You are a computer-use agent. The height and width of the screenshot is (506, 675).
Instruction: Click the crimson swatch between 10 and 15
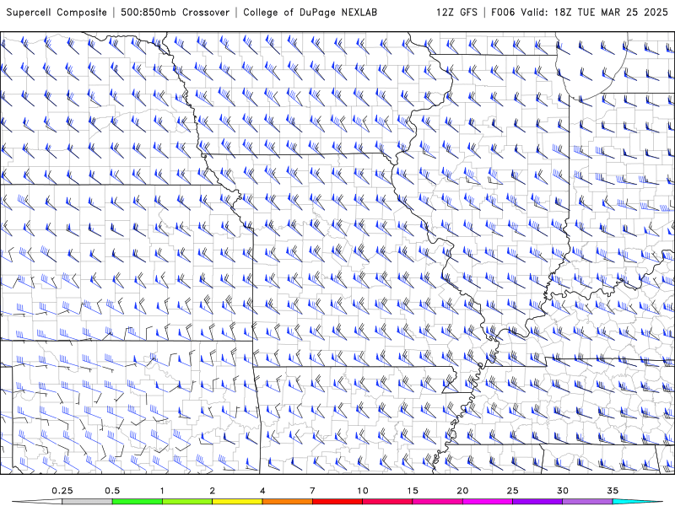387,502
